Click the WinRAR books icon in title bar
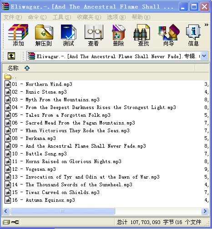 5,7
